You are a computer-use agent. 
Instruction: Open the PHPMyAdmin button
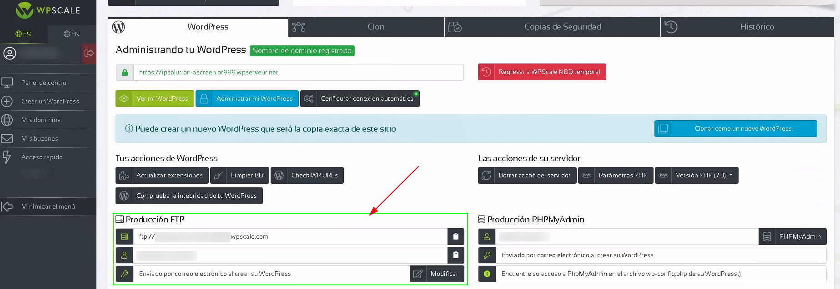pyautogui.click(x=793, y=236)
